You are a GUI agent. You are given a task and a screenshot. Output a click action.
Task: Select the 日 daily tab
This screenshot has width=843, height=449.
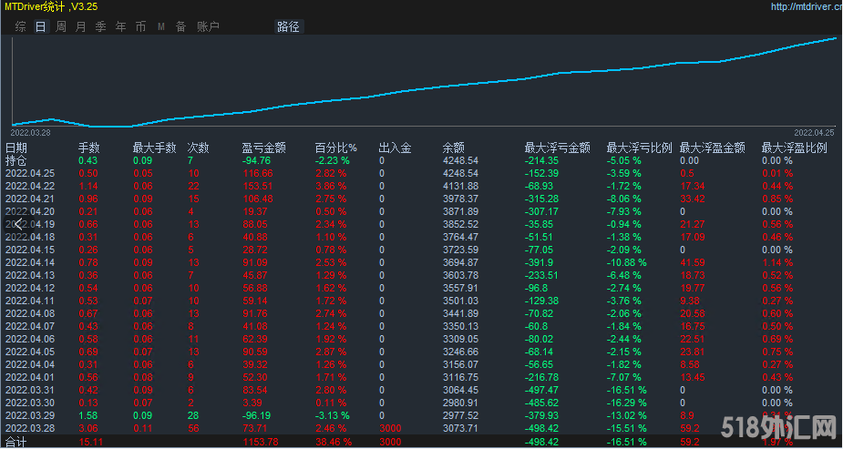41,26
